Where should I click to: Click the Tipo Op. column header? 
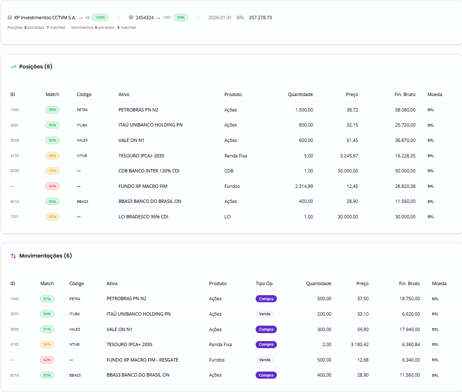click(x=264, y=283)
